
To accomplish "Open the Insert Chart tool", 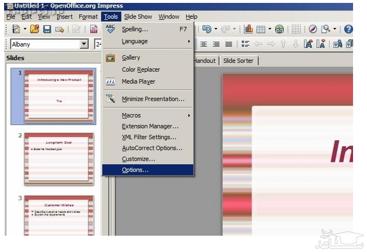I will (x=248, y=29).
